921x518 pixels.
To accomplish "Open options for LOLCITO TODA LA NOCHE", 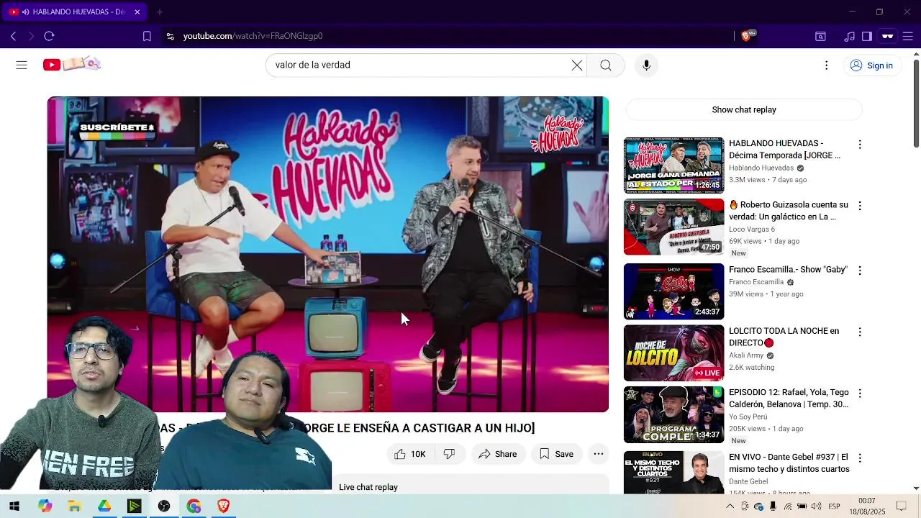I will click(x=859, y=332).
